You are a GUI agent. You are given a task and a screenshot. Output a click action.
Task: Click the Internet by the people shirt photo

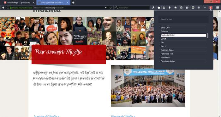click(80, 38)
